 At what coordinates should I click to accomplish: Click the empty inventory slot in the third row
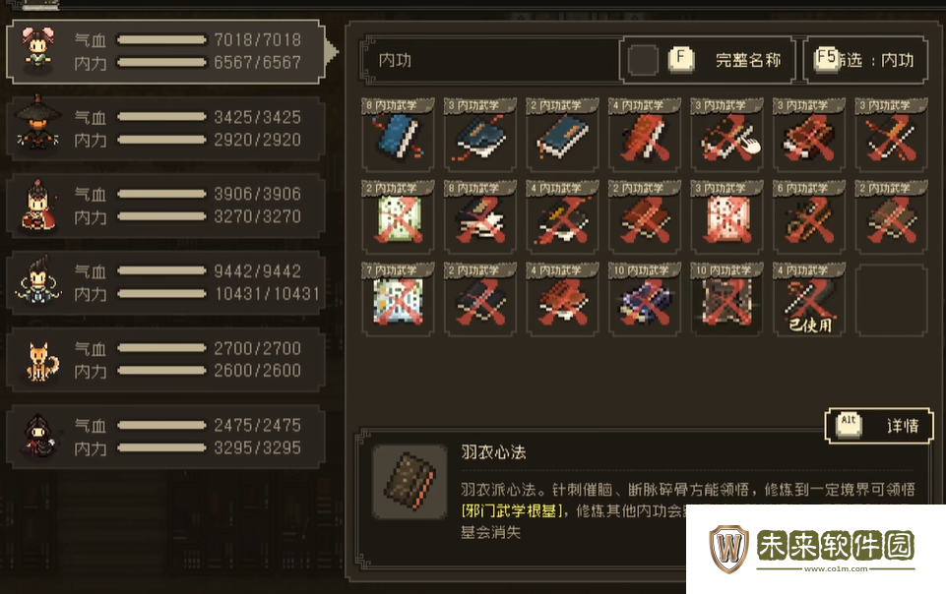[891, 299]
